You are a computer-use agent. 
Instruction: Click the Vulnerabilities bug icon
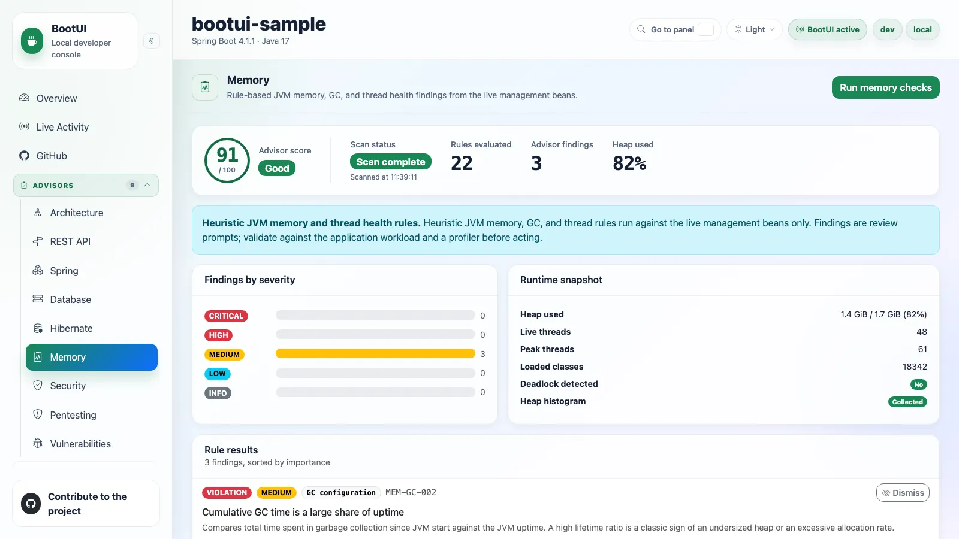click(38, 443)
